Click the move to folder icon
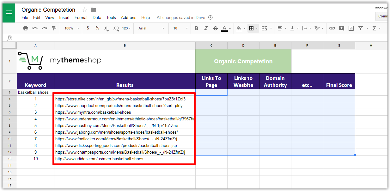The image size is (390, 191). [94, 10]
